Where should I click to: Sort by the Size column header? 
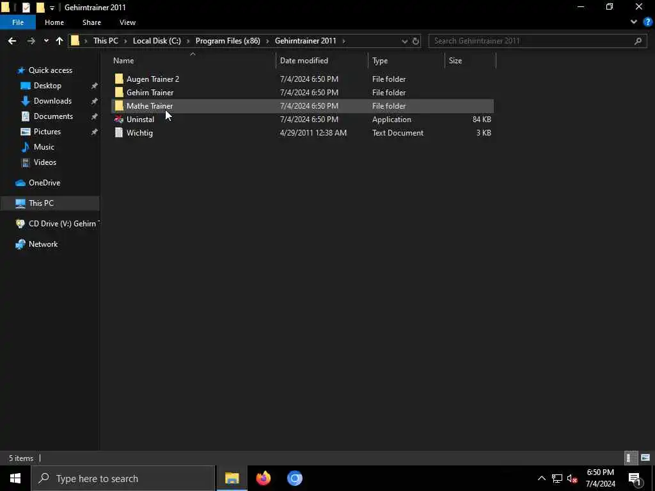click(471, 61)
